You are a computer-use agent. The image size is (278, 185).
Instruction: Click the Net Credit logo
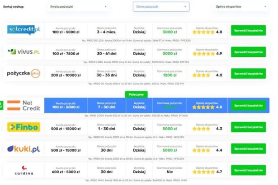24,105
